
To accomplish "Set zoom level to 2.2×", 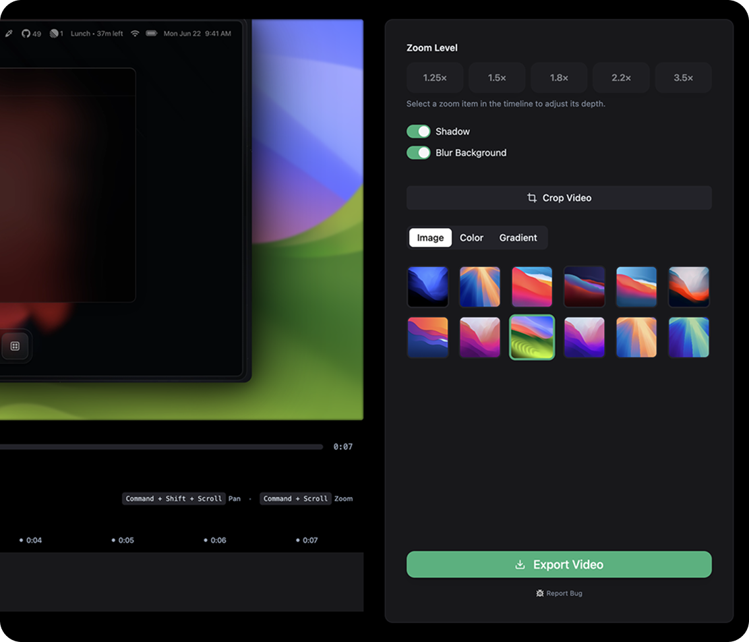I will [x=621, y=78].
